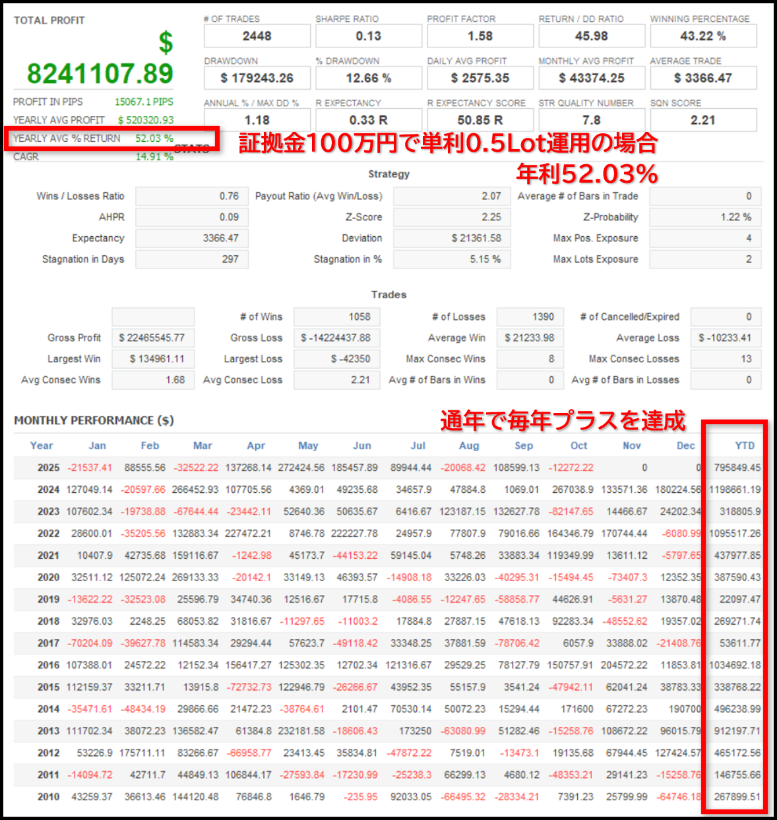The height and width of the screenshot is (820, 777).
Task: Click the 2025 January value -21537.41
Action: tap(90, 468)
